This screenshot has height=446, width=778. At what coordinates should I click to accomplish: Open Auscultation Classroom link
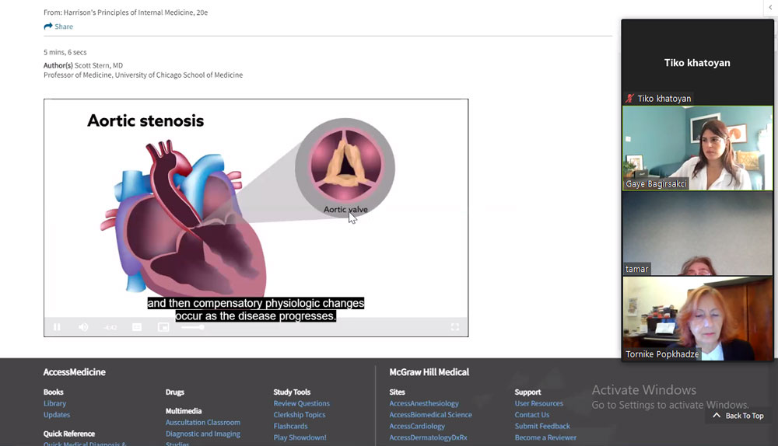coord(202,423)
